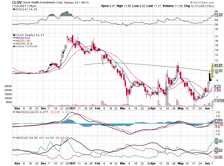The height and width of the screenshot is (166, 224).
Task: Click the '-DI 10.06' legend text
Action: [62, 138]
